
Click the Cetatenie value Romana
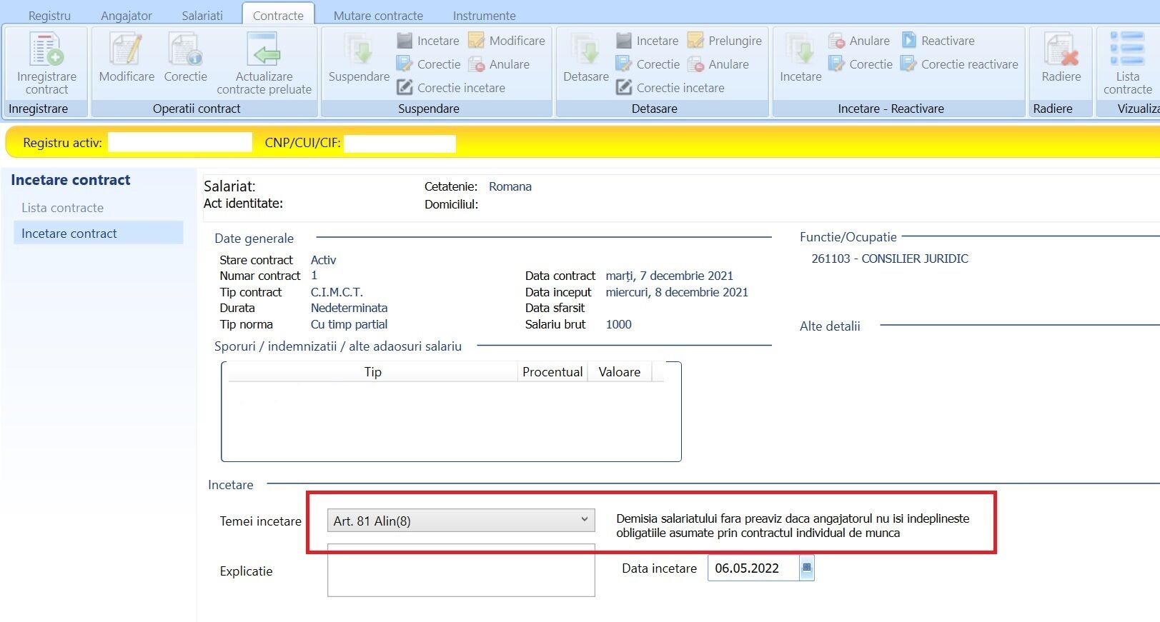[x=510, y=186]
